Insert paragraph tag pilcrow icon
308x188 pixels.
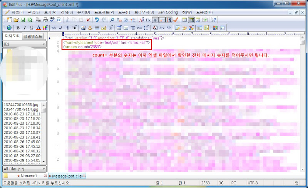(x=67, y=28)
